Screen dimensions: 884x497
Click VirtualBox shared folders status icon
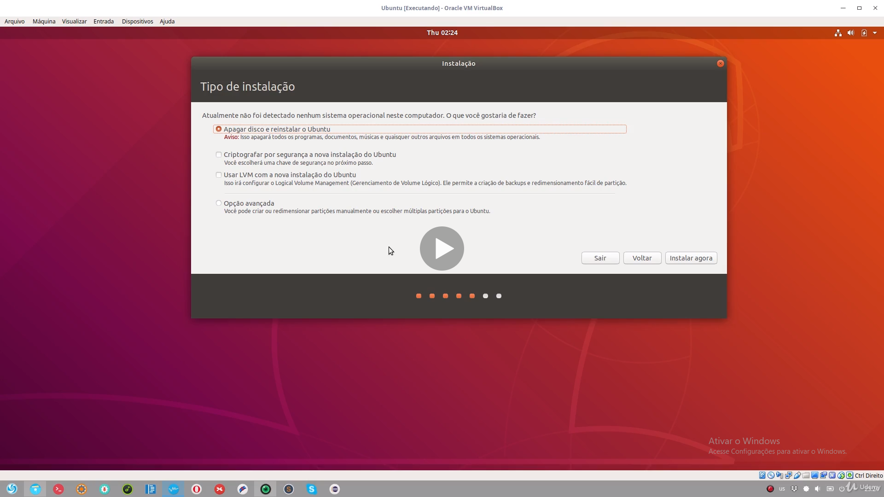pyautogui.click(x=806, y=475)
